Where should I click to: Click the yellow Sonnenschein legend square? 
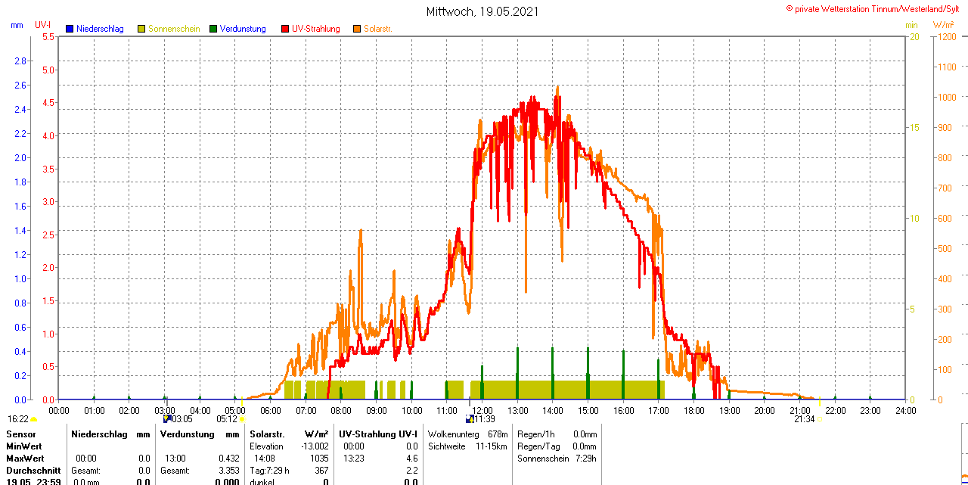pyautogui.click(x=141, y=29)
